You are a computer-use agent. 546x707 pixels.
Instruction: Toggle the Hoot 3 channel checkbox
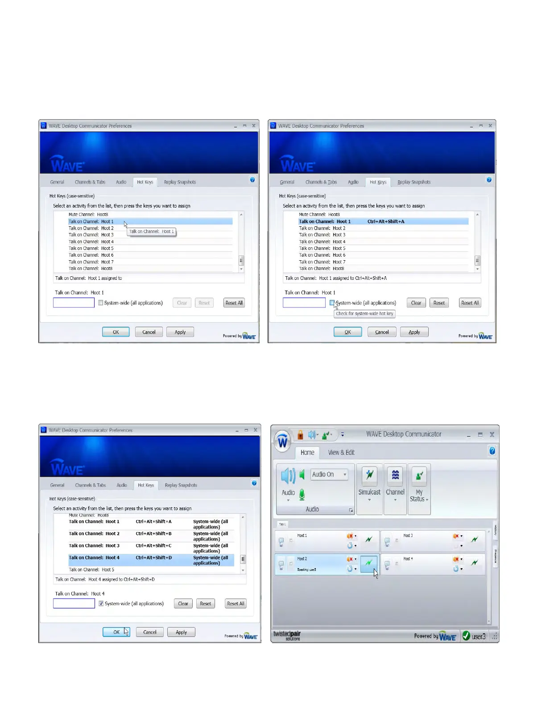pyautogui.click(x=397, y=541)
